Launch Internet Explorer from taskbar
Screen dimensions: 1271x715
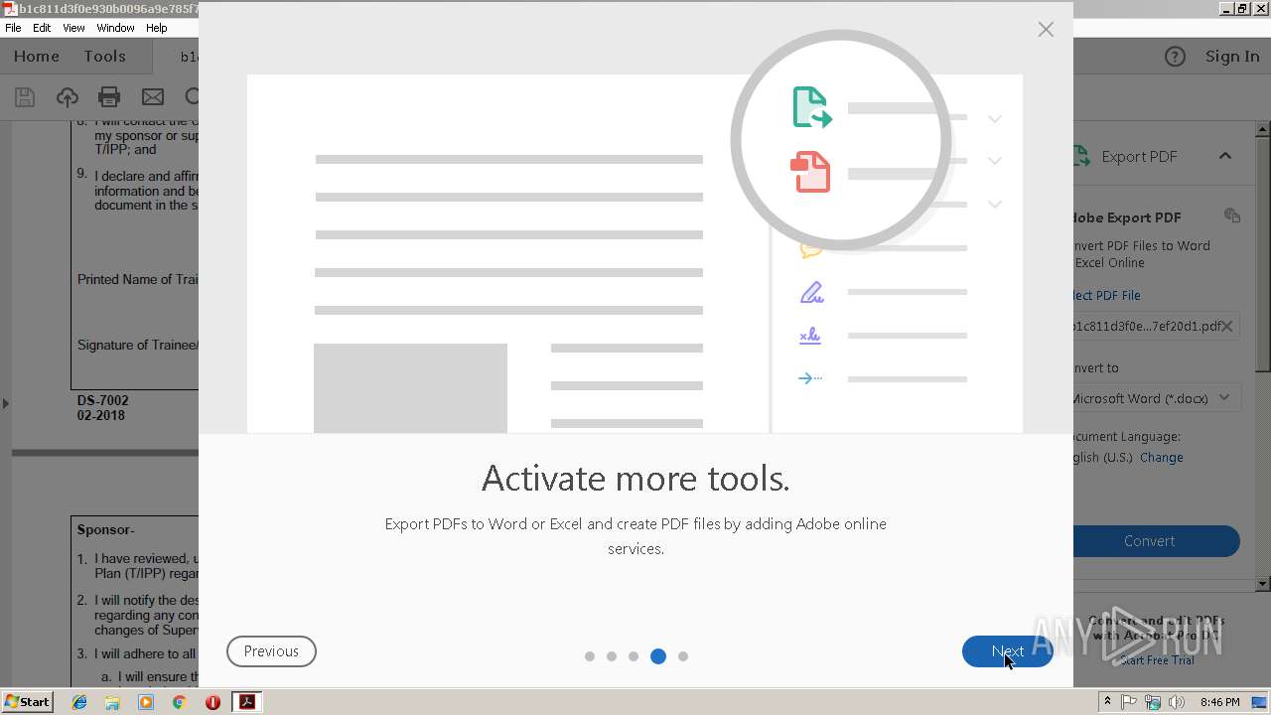point(79,702)
